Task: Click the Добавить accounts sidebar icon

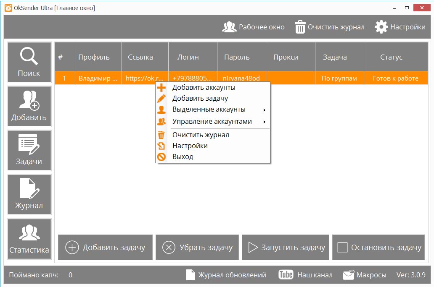Action: pyautogui.click(x=29, y=106)
